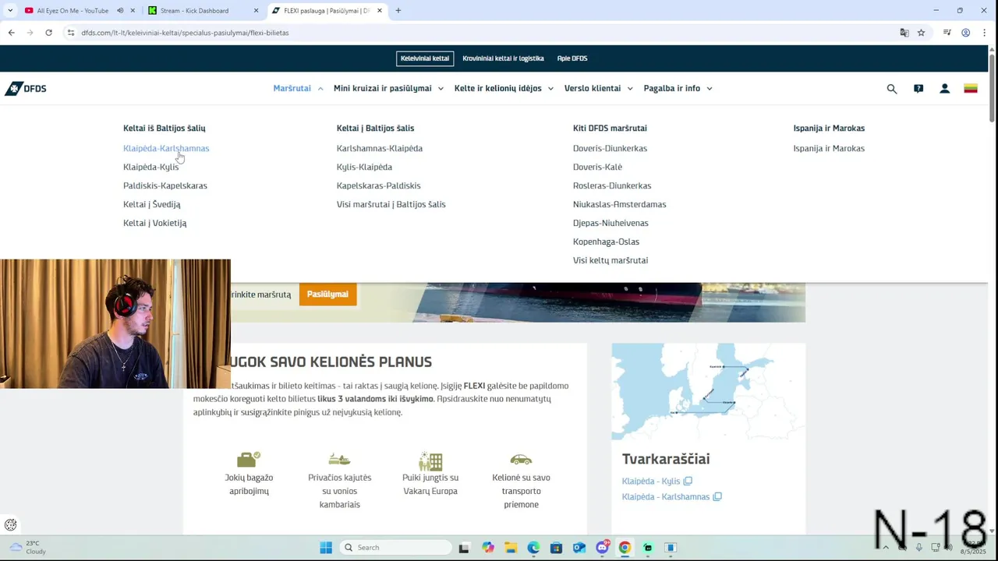Open the copy icon next to Klaipėda - Kylis
Screen dimensions: 998x561
688,482
